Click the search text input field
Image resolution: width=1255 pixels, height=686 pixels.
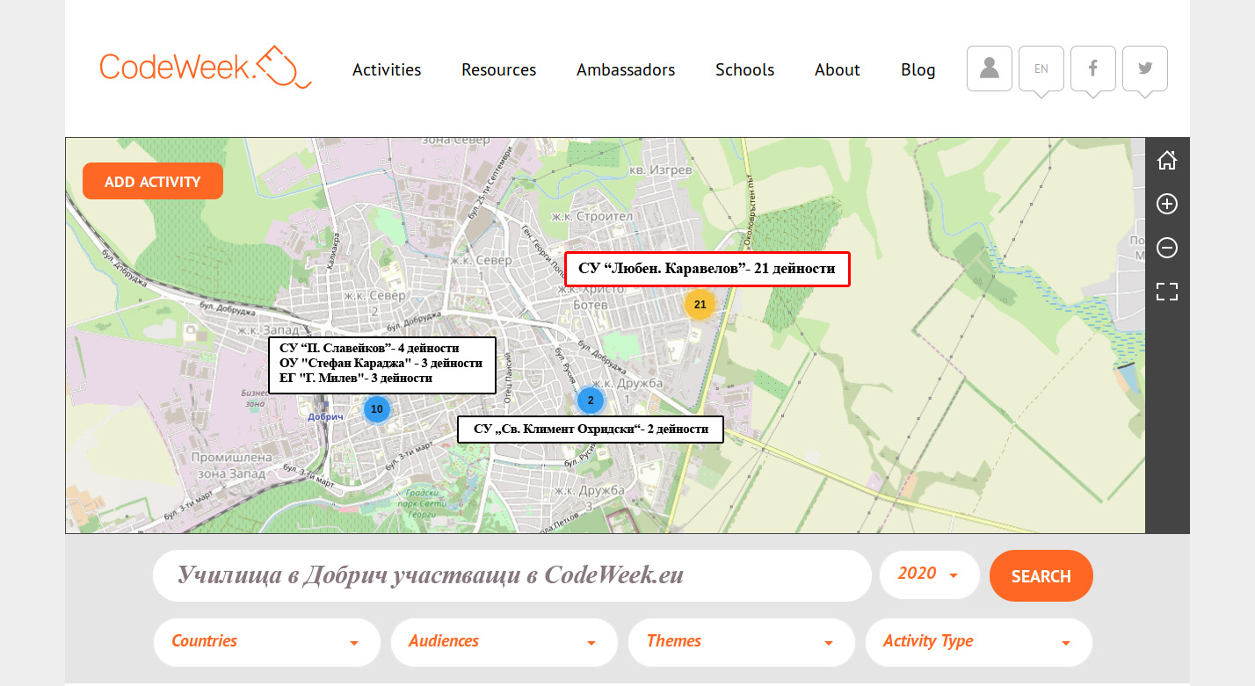pos(511,575)
